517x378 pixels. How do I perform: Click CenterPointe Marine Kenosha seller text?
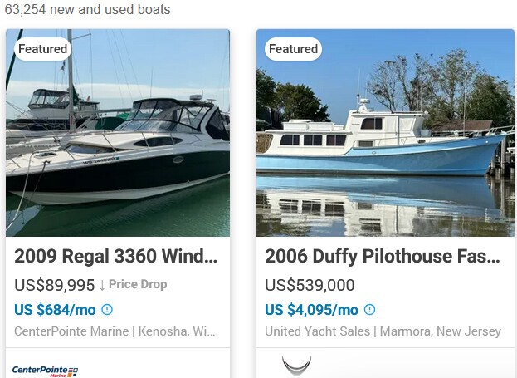(116, 331)
